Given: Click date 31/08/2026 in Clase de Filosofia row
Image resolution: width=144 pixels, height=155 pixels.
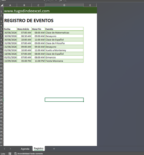Looking at the screenshot, I should (x=10, y=43).
